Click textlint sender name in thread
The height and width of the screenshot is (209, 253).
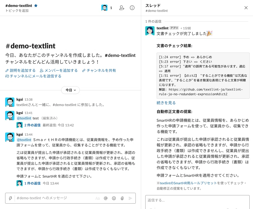[x=162, y=28]
